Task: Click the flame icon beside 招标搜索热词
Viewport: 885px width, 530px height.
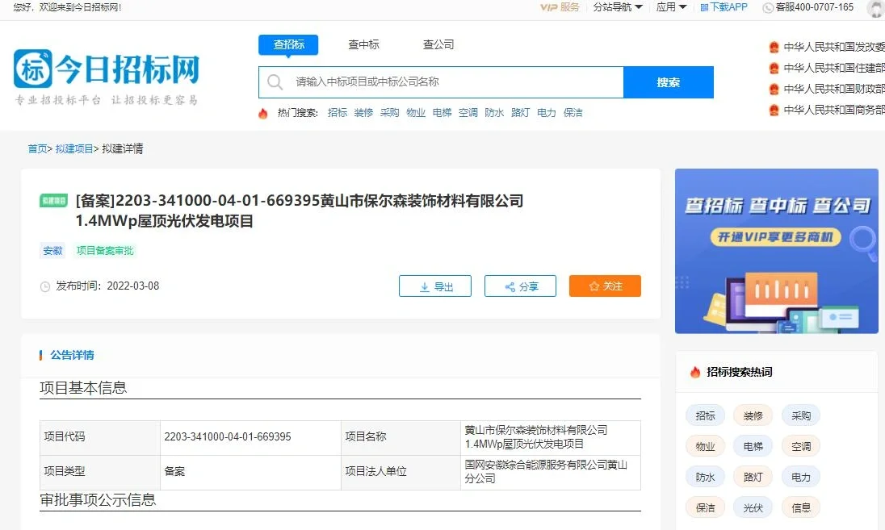Action: tap(694, 372)
